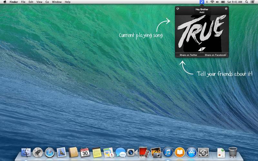Screen dimensions: 258x161
Task: Click the music note menu bar icon
Action: 202,2
